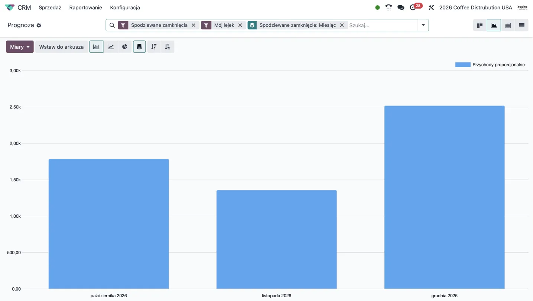Switch to pie chart mode

point(125,47)
